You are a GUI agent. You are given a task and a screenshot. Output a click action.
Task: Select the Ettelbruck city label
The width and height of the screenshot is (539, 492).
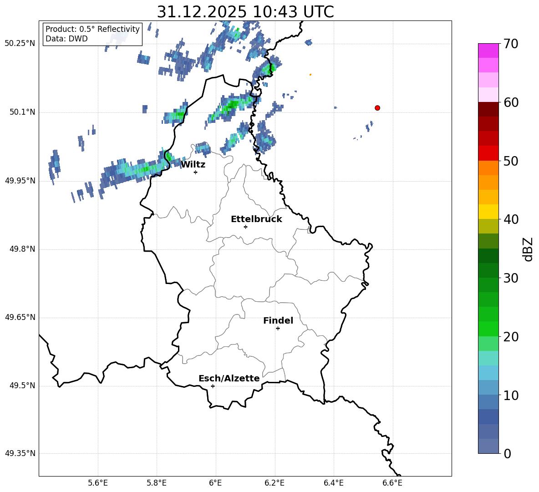(x=256, y=219)
